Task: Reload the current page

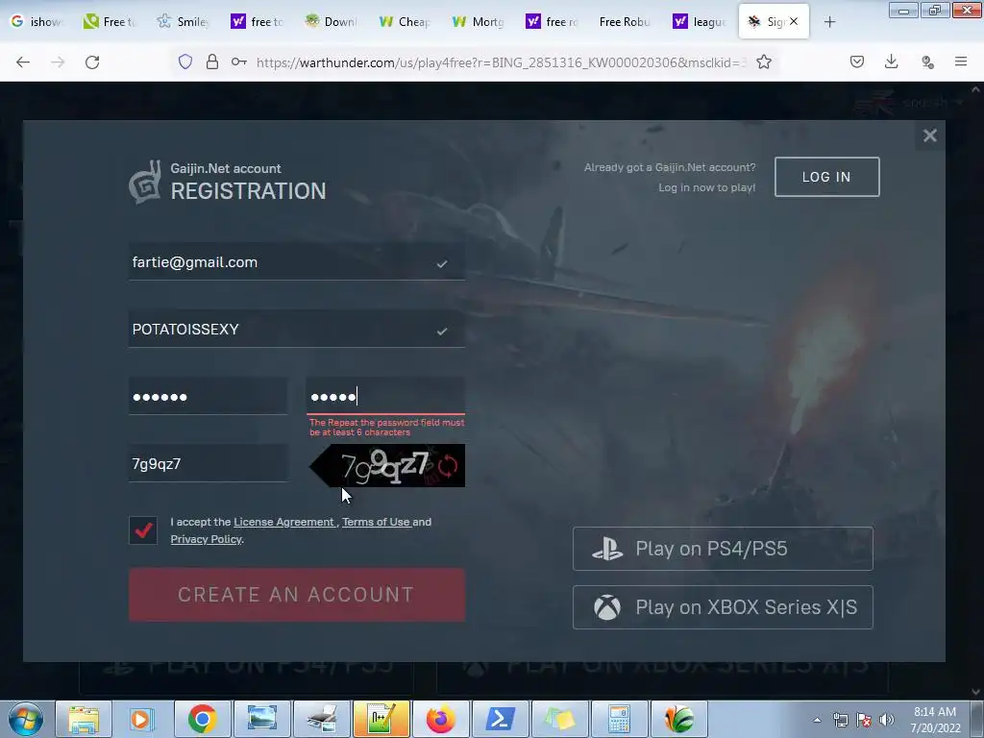Action: pos(92,62)
